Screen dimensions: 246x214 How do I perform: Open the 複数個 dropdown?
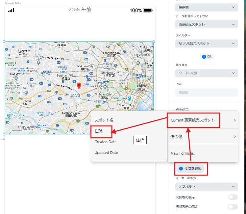(x=206, y=7)
